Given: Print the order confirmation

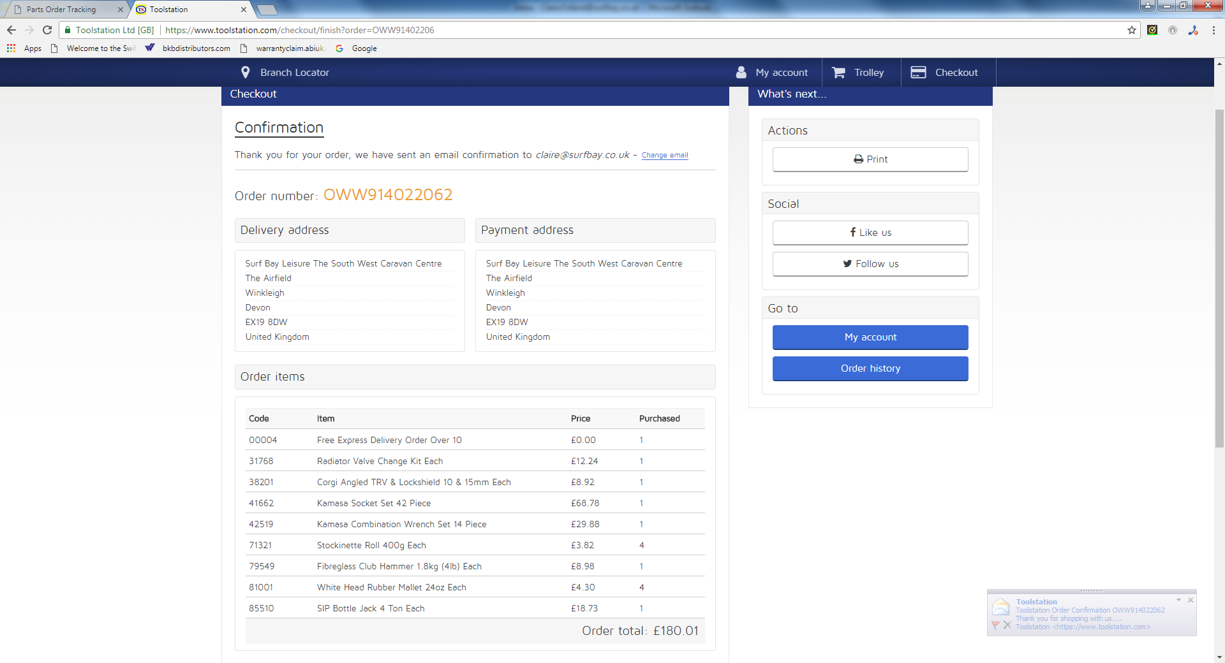Looking at the screenshot, I should pyautogui.click(x=870, y=159).
